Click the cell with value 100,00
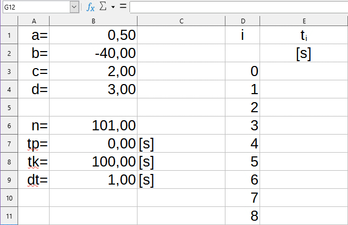Screen dimensions: 348x225 click(x=93, y=162)
